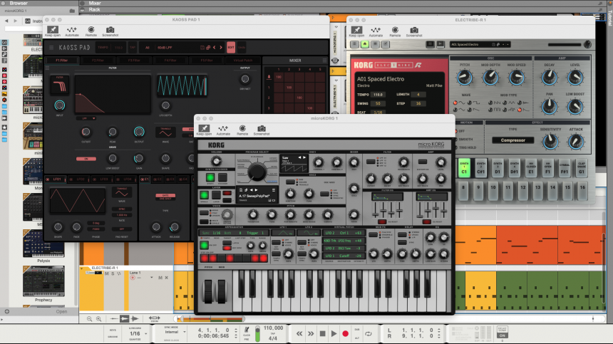
Task: Click save preset icon in KAOSS PAD
Action: [202, 48]
